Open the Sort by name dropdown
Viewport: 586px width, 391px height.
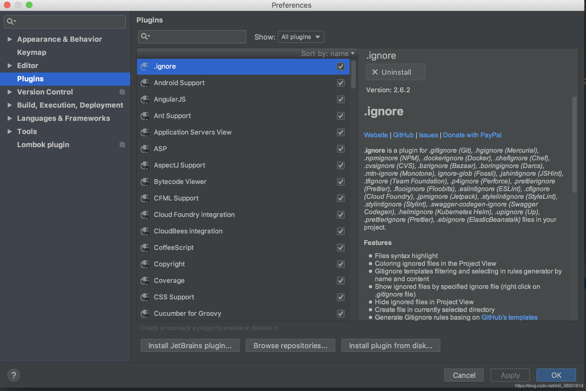tap(328, 54)
